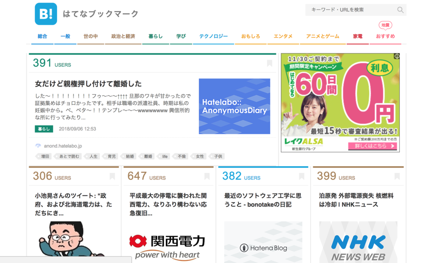Bookmark the 391 users article
Screen dimensions: 437x263
pos(269,63)
